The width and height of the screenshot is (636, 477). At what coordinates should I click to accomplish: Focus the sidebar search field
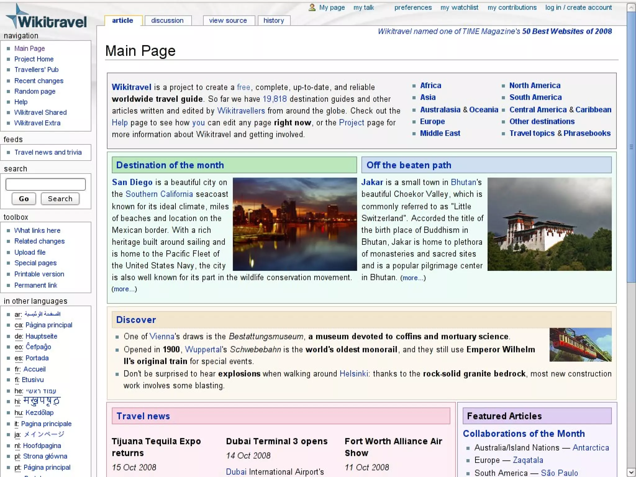[46, 184]
